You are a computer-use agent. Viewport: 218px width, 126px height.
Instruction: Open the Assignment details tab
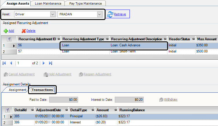pos(18,90)
